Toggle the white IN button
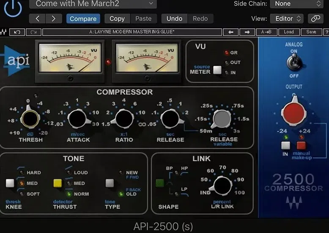This screenshot has width=329, height=233. click(285, 146)
